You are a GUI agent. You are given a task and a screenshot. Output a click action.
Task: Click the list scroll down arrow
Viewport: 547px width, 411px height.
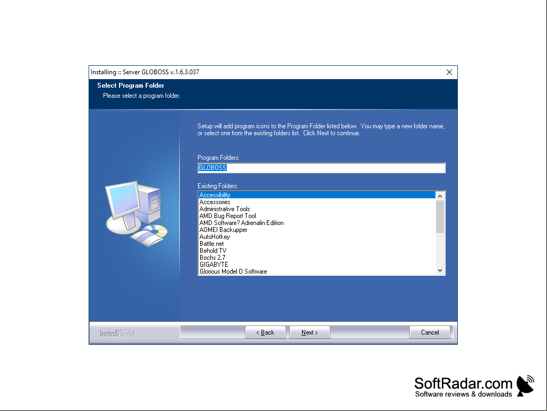[x=440, y=270]
